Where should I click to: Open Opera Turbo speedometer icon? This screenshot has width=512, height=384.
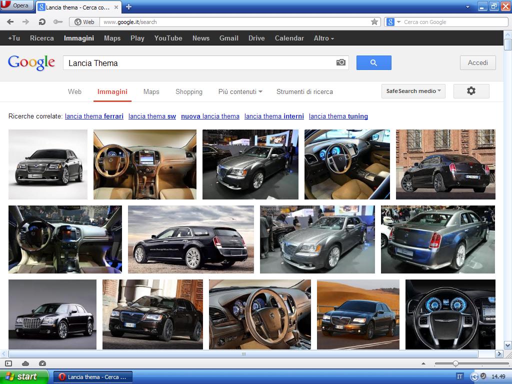click(42, 363)
